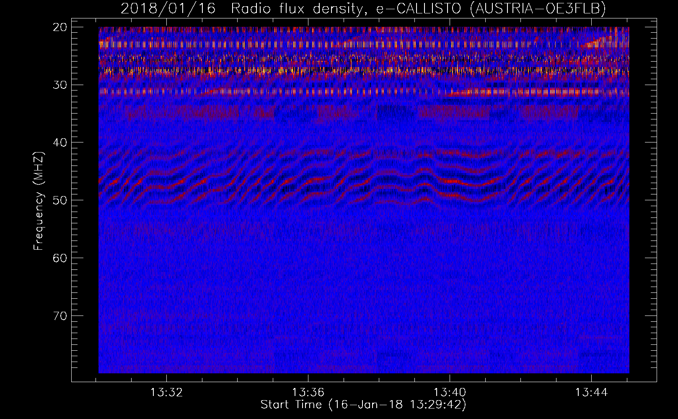Select the 'Frequency (MHZ)' y-axis label

(39, 201)
